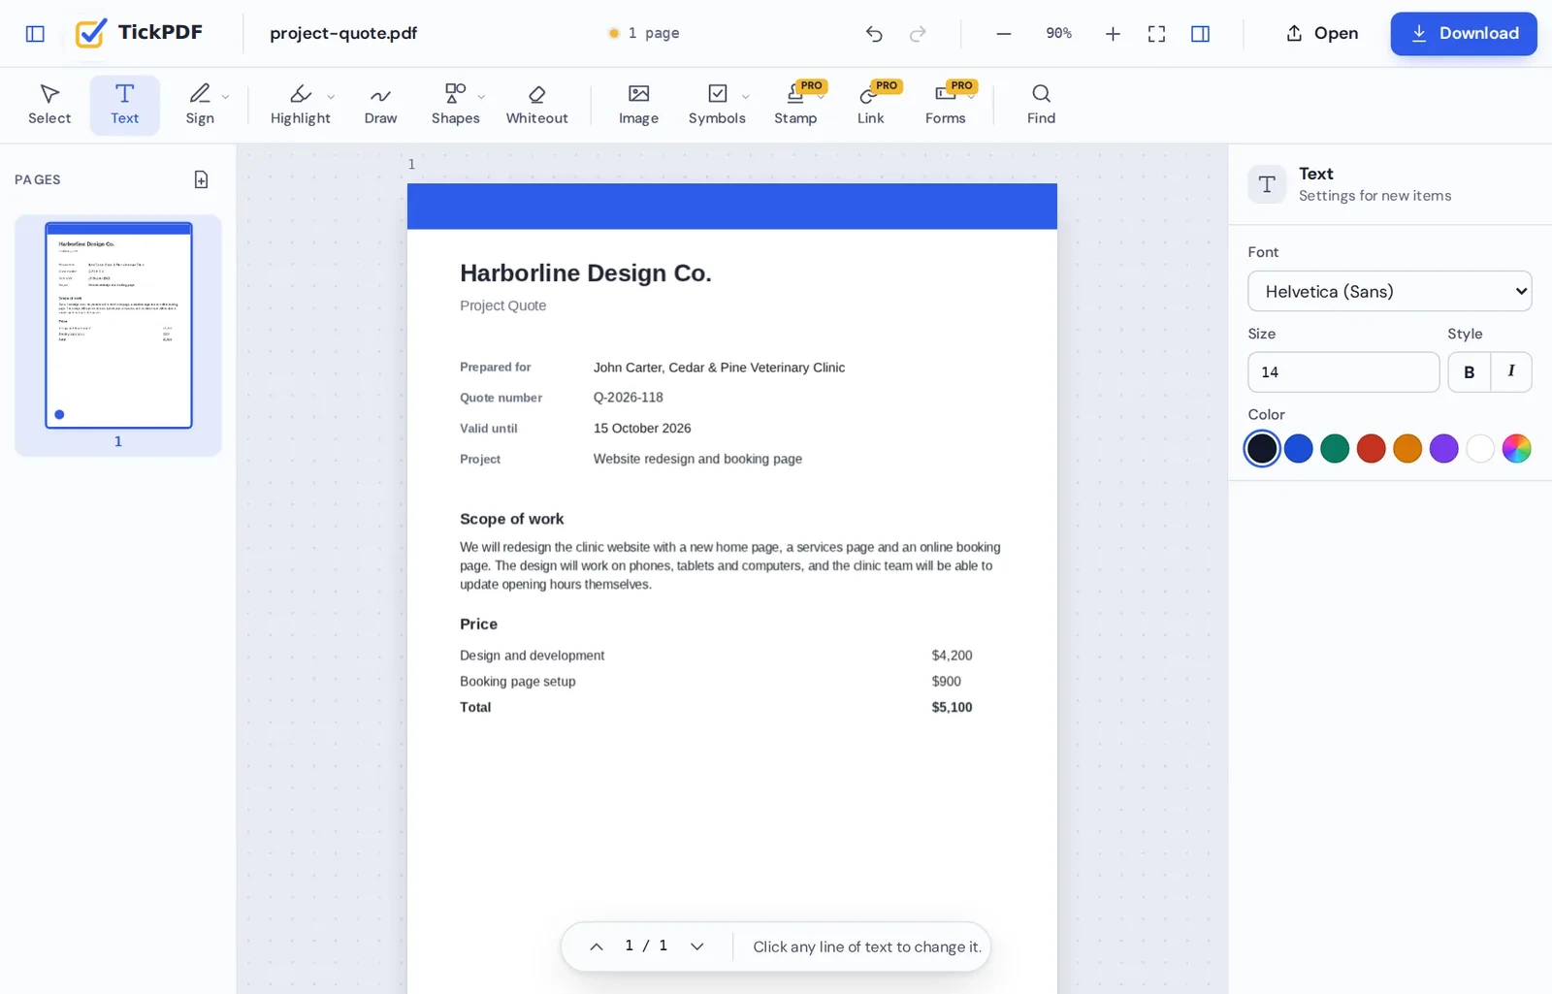Pick the green color swatch
The width and height of the screenshot is (1552, 994).
tap(1335, 448)
